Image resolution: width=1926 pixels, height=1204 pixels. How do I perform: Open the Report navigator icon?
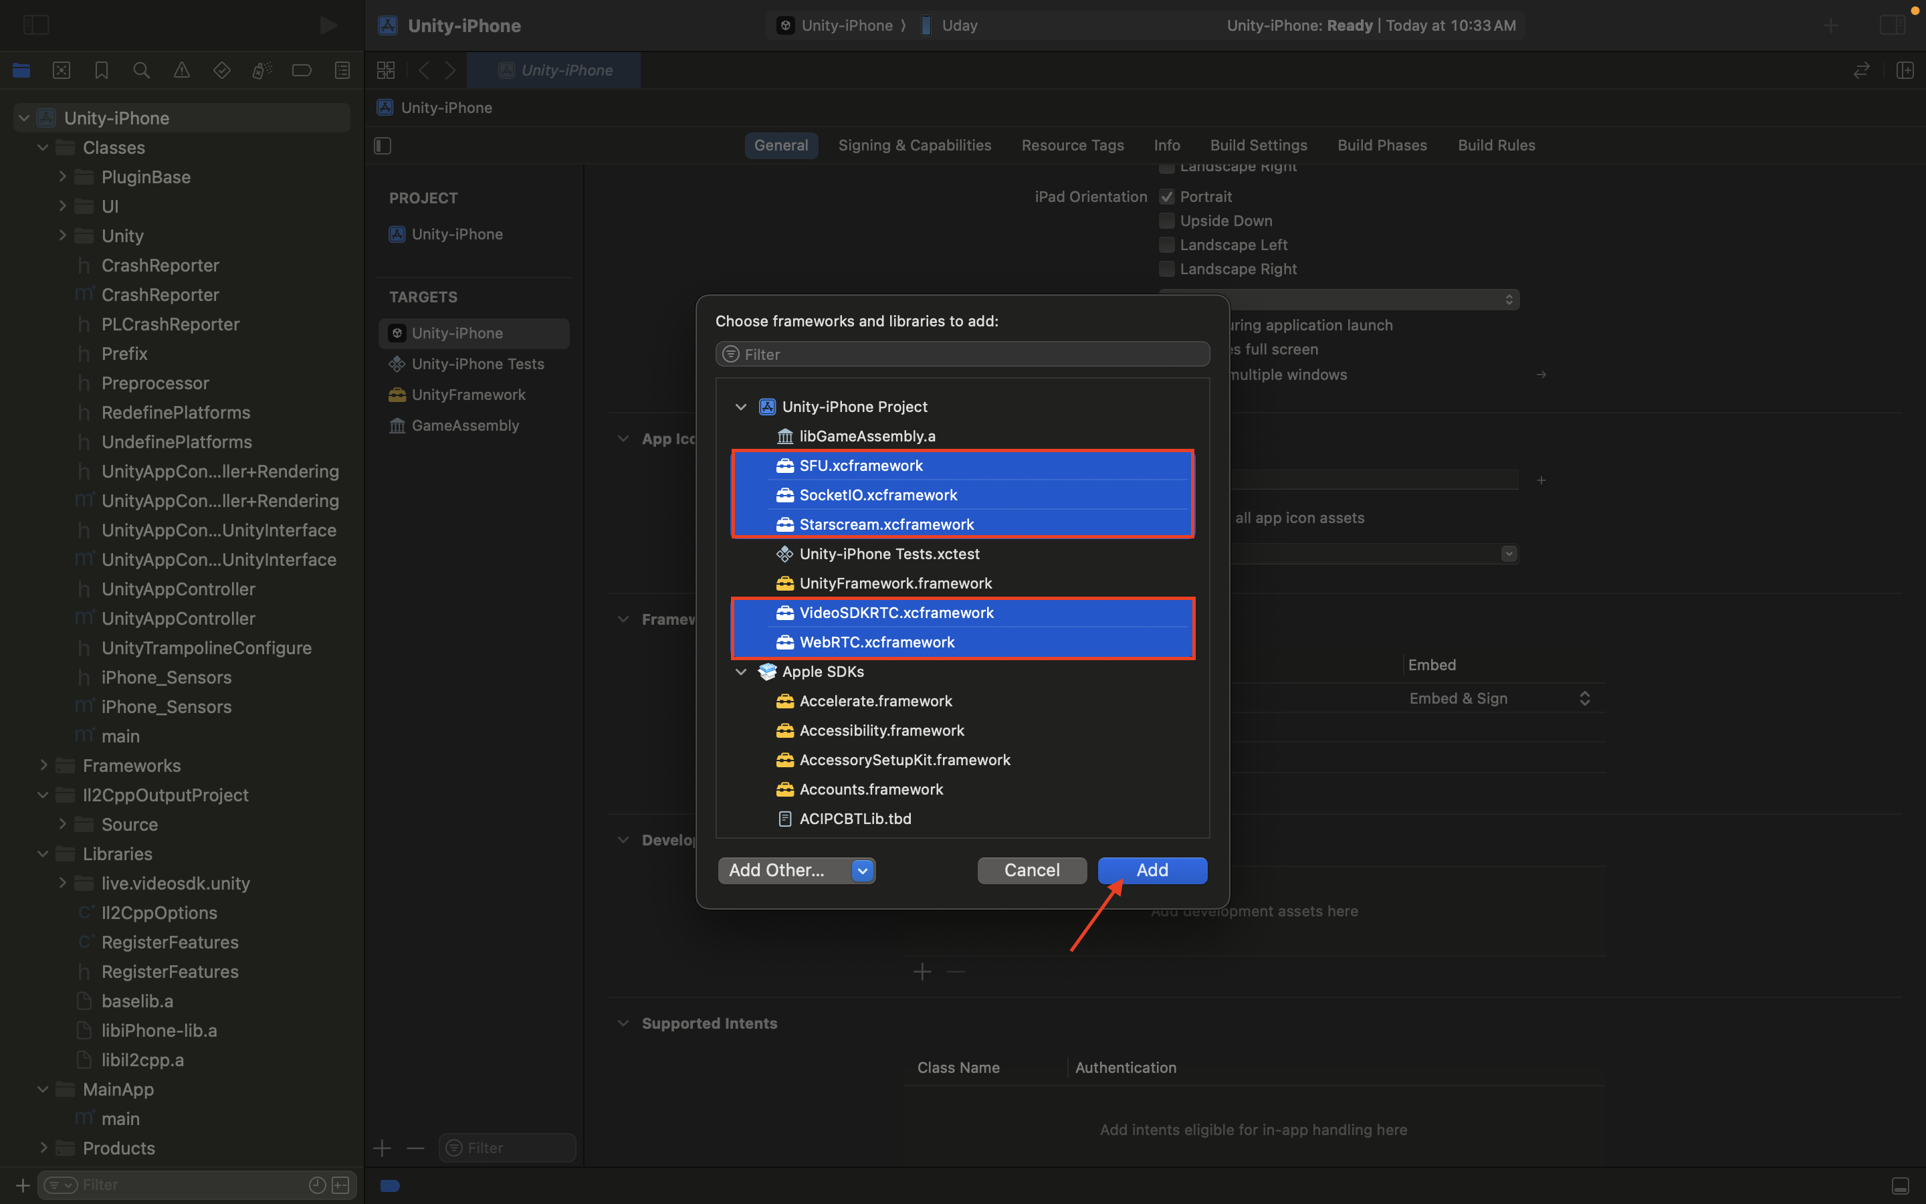pos(342,70)
